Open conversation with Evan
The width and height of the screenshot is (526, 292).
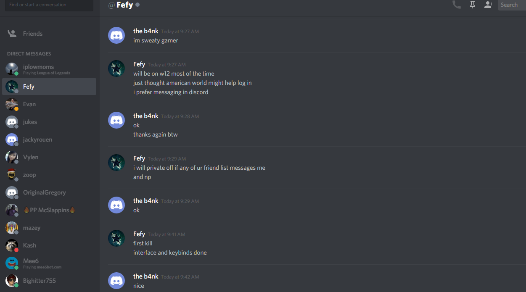[x=49, y=104]
